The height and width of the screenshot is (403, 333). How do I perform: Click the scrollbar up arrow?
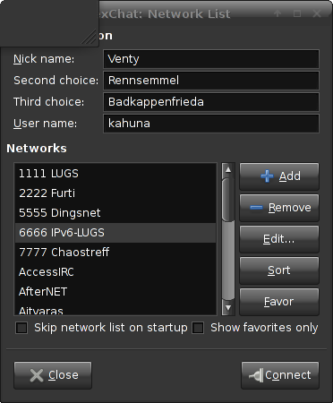pos(228,170)
